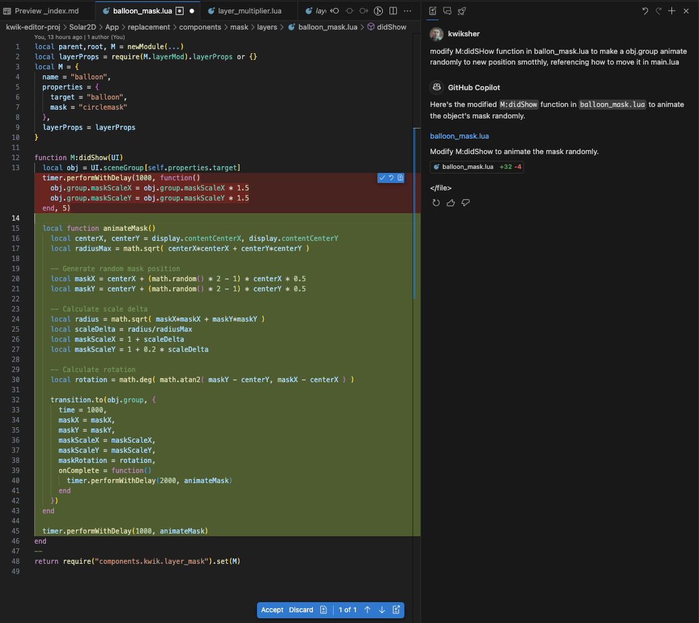Viewport: 699px width, 623px height.
Task: Switch to the truncated 'lay' tab
Action: click(316, 11)
